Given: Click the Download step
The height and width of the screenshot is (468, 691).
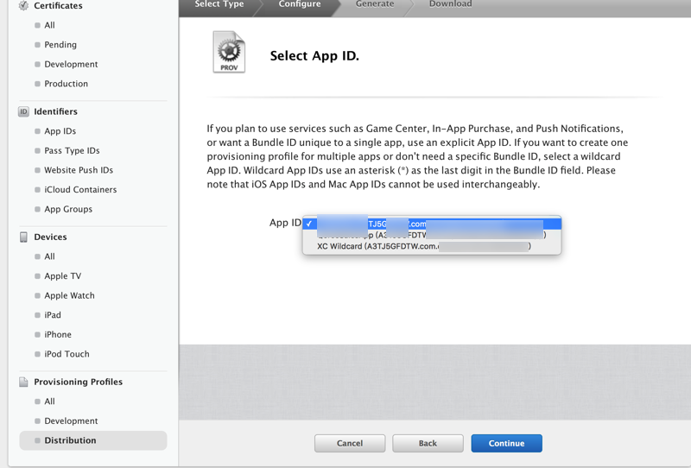Looking at the screenshot, I should tap(450, 4).
